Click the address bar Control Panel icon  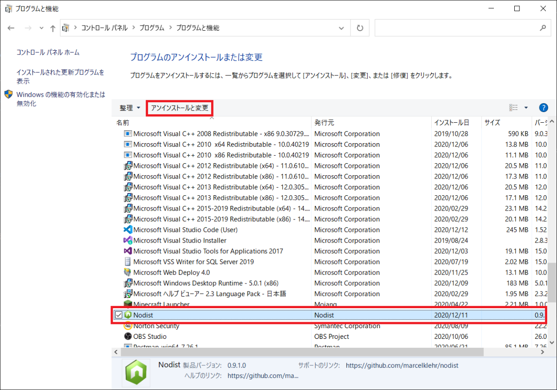click(65, 28)
